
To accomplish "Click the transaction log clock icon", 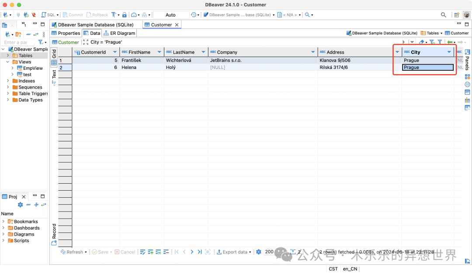I will 194,15.
